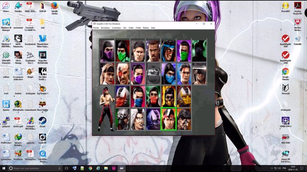Select shadowy Noob Saibot portrait
This screenshot has width=307, height=172.
tap(200, 51)
